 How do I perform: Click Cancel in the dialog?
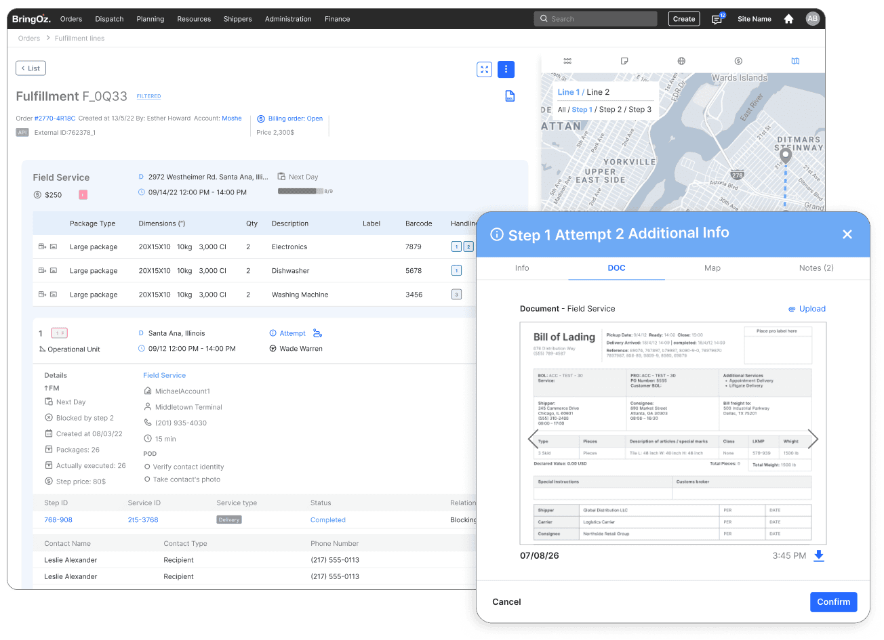click(506, 602)
